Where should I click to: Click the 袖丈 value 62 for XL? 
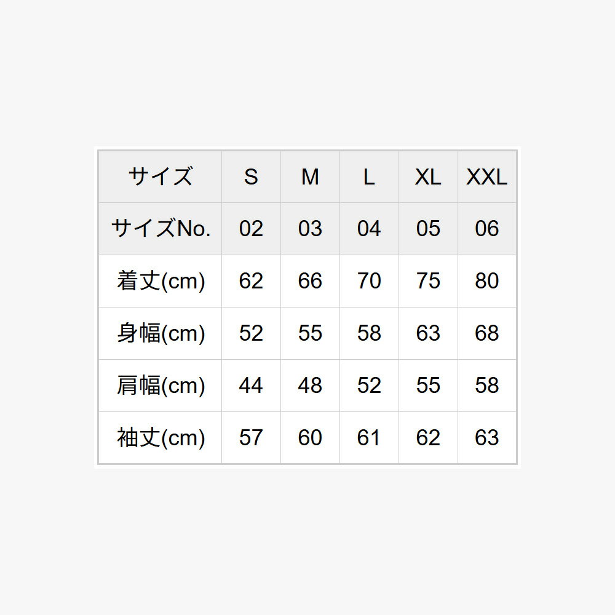[x=428, y=438]
